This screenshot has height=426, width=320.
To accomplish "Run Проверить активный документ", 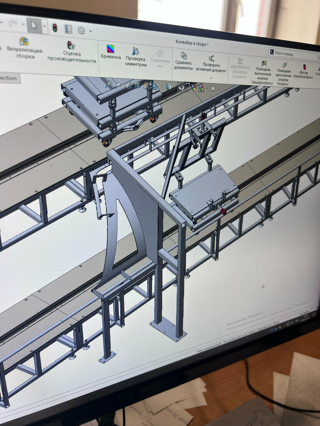I will (211, 64).
